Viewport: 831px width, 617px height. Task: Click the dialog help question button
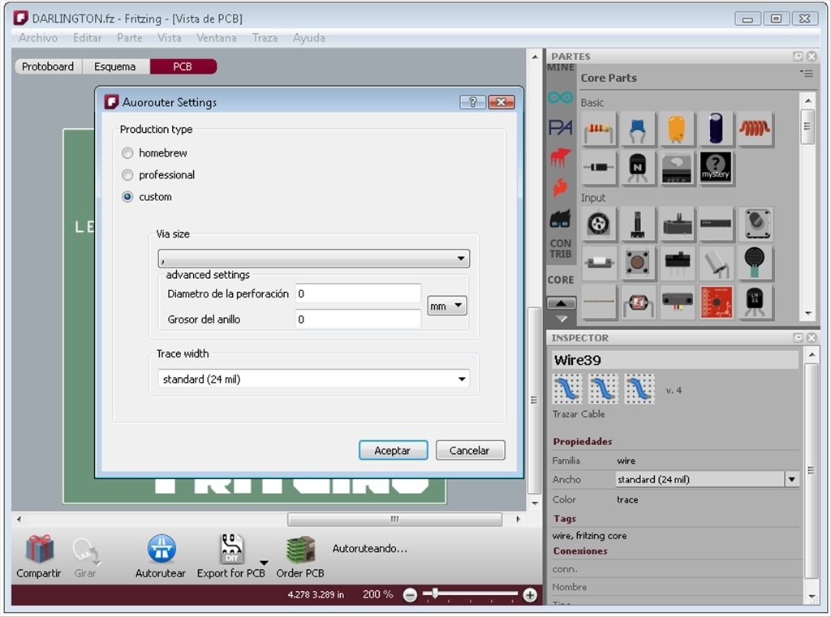[473, 101]
